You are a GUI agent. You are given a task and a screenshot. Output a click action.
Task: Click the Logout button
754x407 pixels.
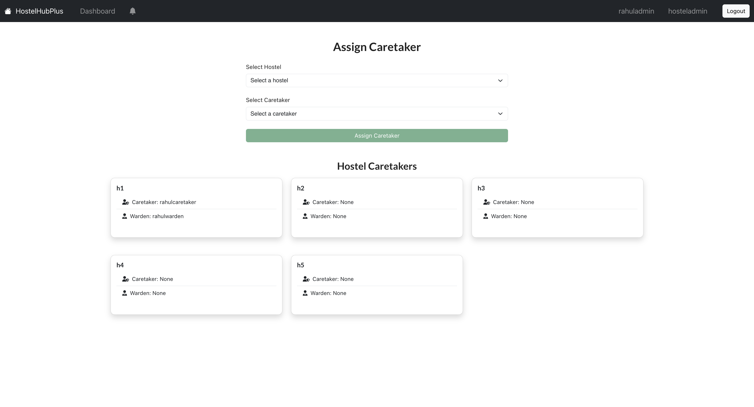736,11
